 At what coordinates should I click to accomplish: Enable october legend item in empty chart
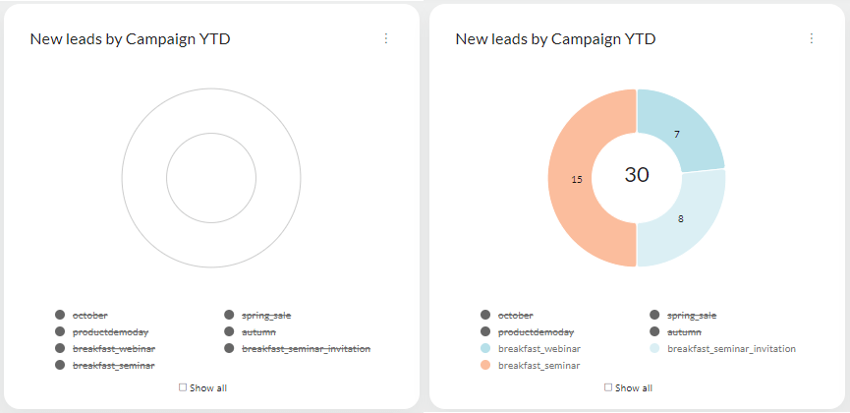click(x=90, y=315)
